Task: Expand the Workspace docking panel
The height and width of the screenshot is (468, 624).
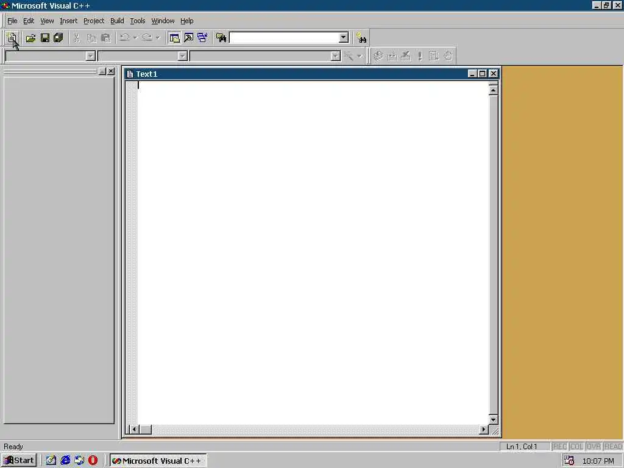Action: coord(102,71)
